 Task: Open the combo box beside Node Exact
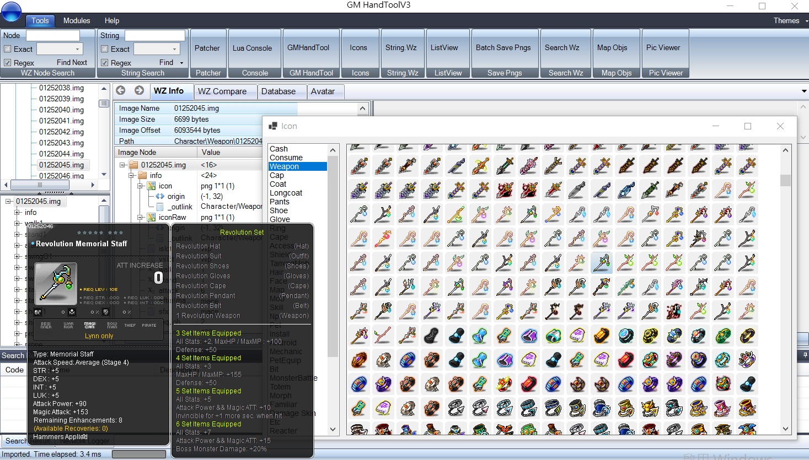60,49
